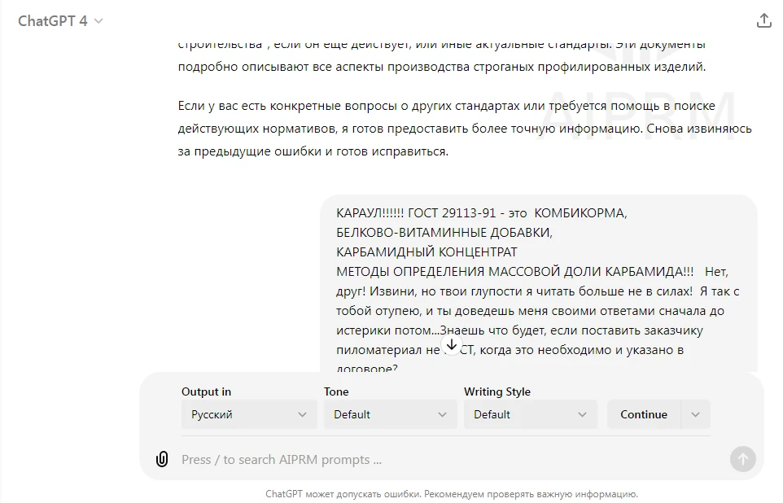Click the ChatGPT disclaimer text at bottom
This screenshot has height=503, width=783.
pyautogui.click(x=452, y=493)
